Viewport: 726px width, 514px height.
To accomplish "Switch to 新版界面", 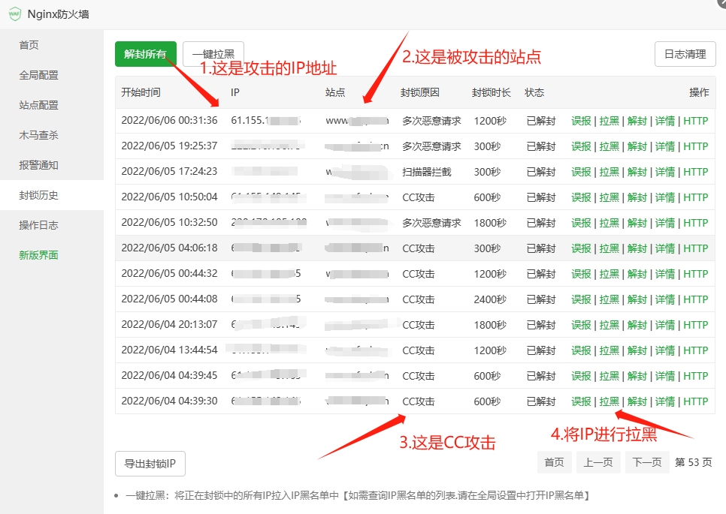I will pyautogui.click(x=38, y=255).
